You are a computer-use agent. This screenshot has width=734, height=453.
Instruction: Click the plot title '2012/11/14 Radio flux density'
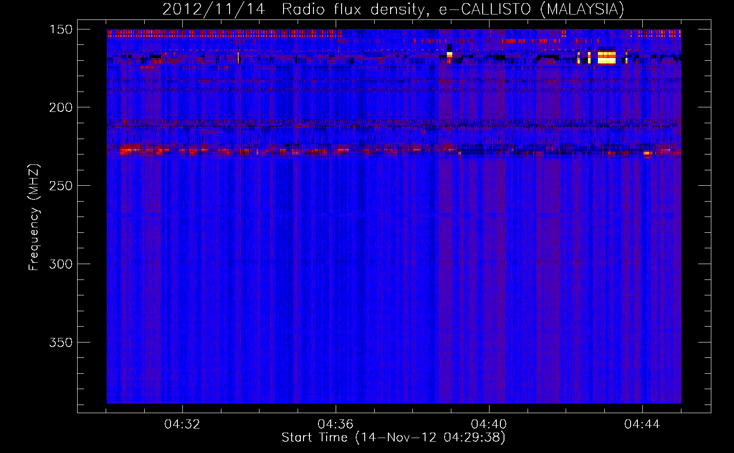(393, 9)
